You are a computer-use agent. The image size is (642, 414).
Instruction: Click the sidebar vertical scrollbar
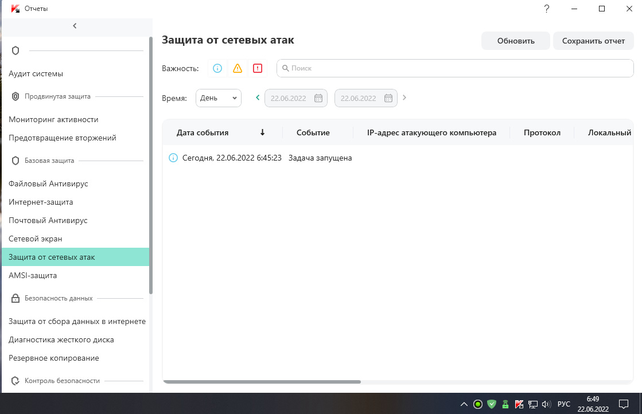point(151,165)
